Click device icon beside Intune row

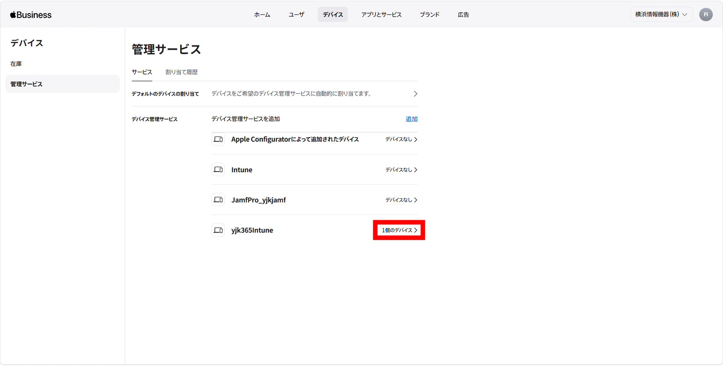coord(218,170)
